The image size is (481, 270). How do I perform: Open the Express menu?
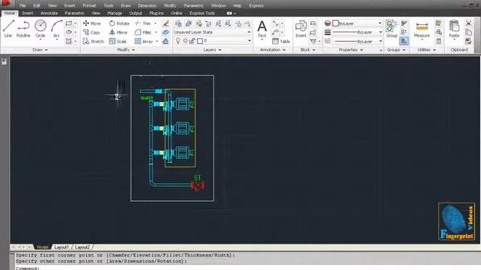[x=256, y=5]
